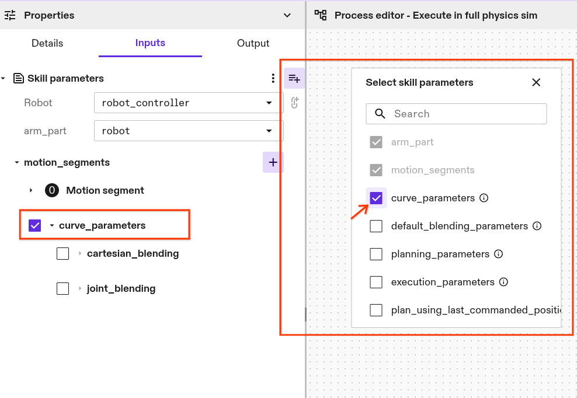
Task: Collapse the Properties panel with its chevron
Action: 286,15
